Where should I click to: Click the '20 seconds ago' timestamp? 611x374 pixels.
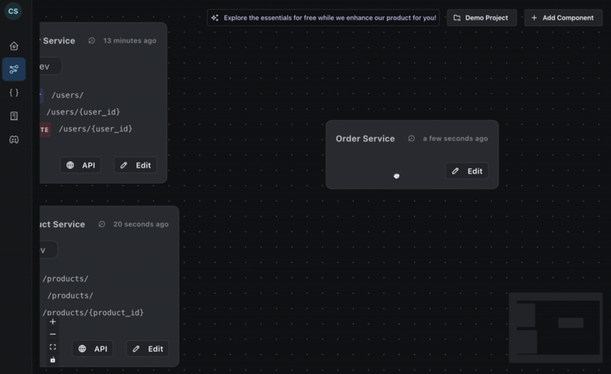pyautogui.click(x=141, y=224)
